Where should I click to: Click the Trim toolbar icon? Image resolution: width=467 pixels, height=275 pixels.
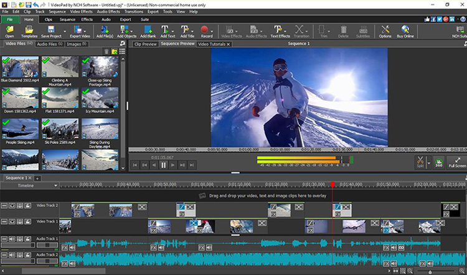coord(323,32)
